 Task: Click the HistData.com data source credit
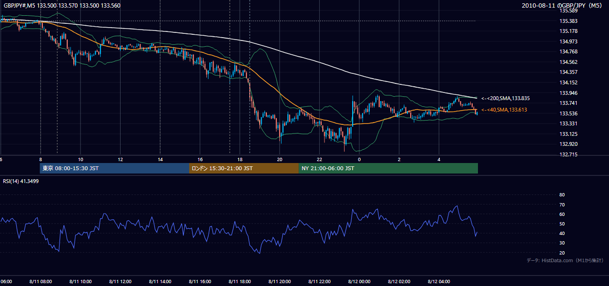click(x=565, y=260)
